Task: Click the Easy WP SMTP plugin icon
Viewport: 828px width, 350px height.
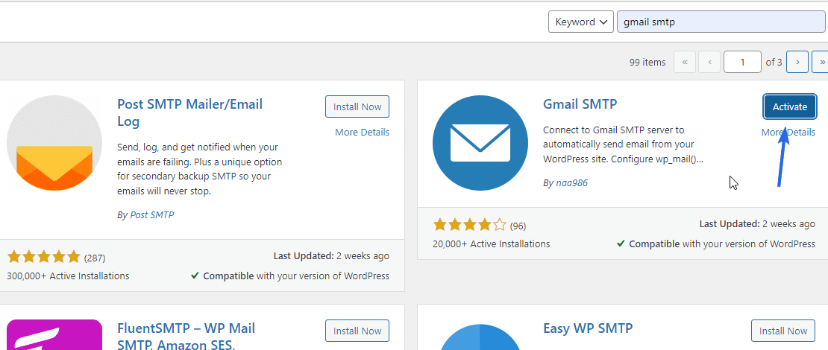Action: pos(480,337)
